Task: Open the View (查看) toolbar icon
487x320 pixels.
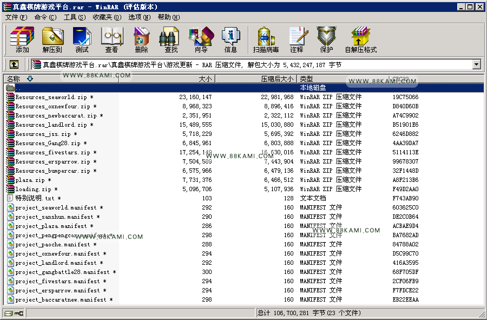Action: (x=112, y=40)
